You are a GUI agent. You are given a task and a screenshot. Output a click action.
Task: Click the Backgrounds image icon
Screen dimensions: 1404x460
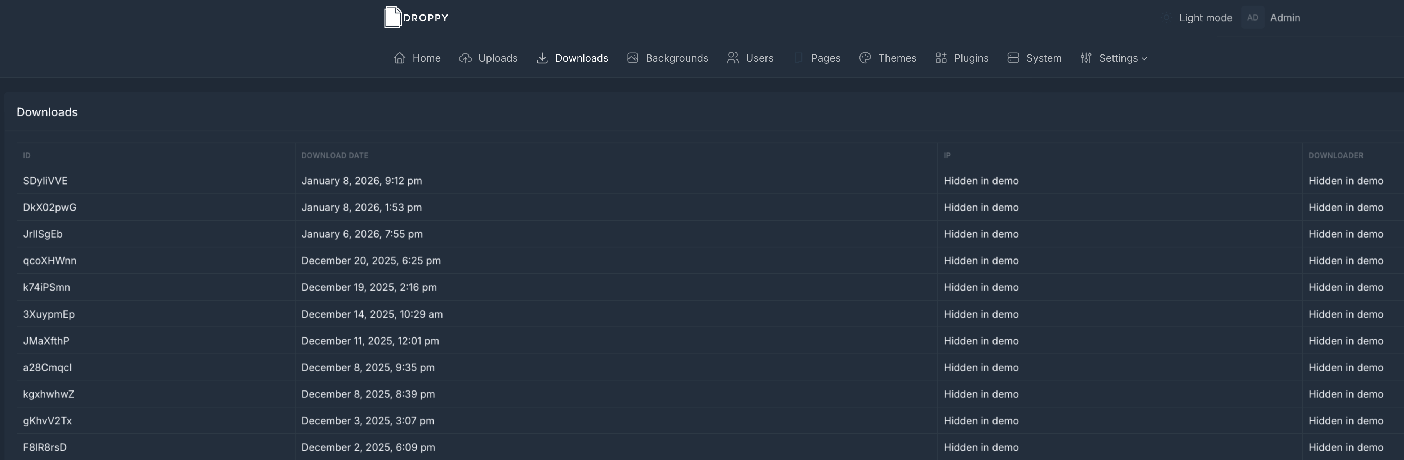pos(632,58)
